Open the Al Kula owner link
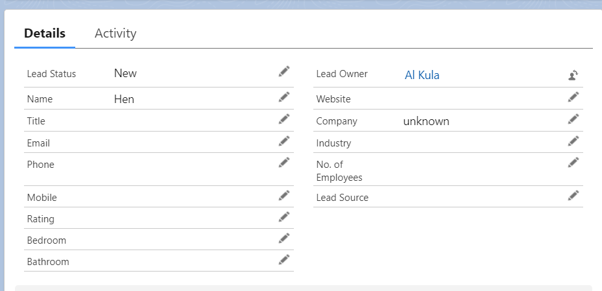Screen dimensions: 602x291 tap(422, 75)
